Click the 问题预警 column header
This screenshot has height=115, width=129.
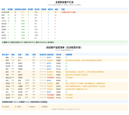click(x=69, y=55)
